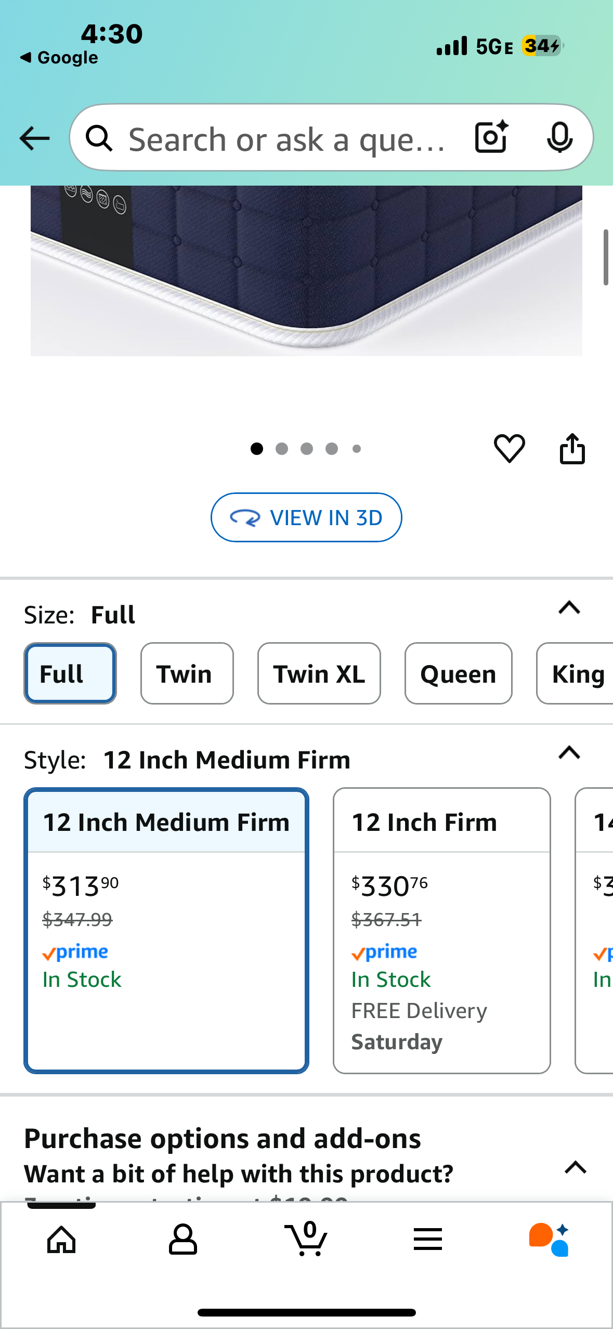Jump to the second image carousel dot

(282, 449)
